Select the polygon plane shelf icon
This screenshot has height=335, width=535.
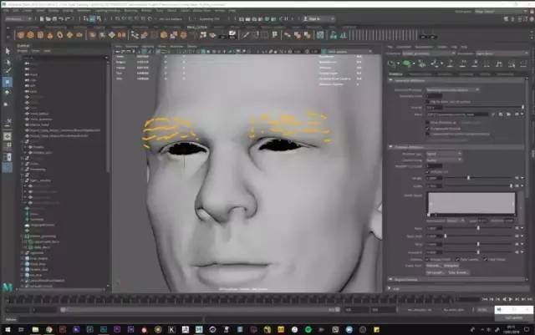point(69,35)
